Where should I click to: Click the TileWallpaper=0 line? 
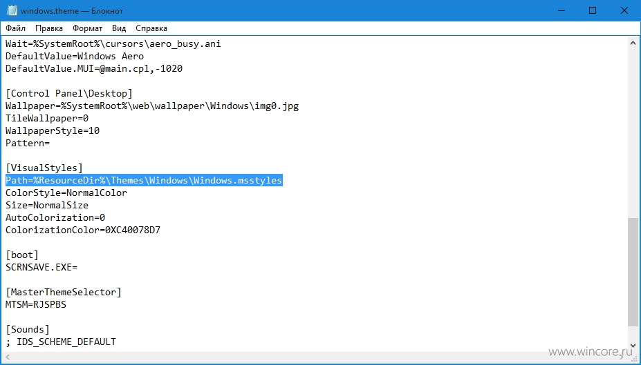47,118
